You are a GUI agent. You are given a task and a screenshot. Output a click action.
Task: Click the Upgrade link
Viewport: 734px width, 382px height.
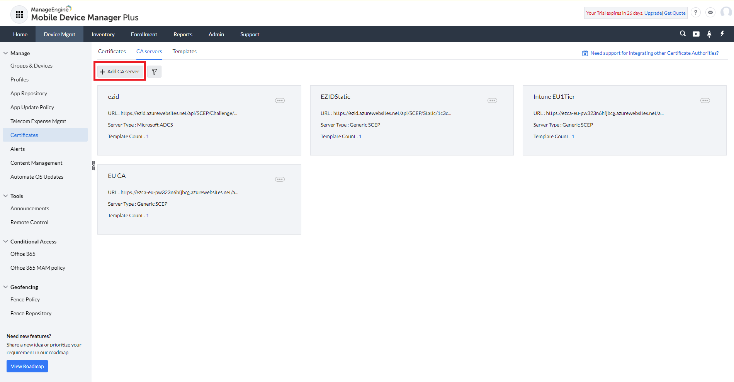[653, 13]
